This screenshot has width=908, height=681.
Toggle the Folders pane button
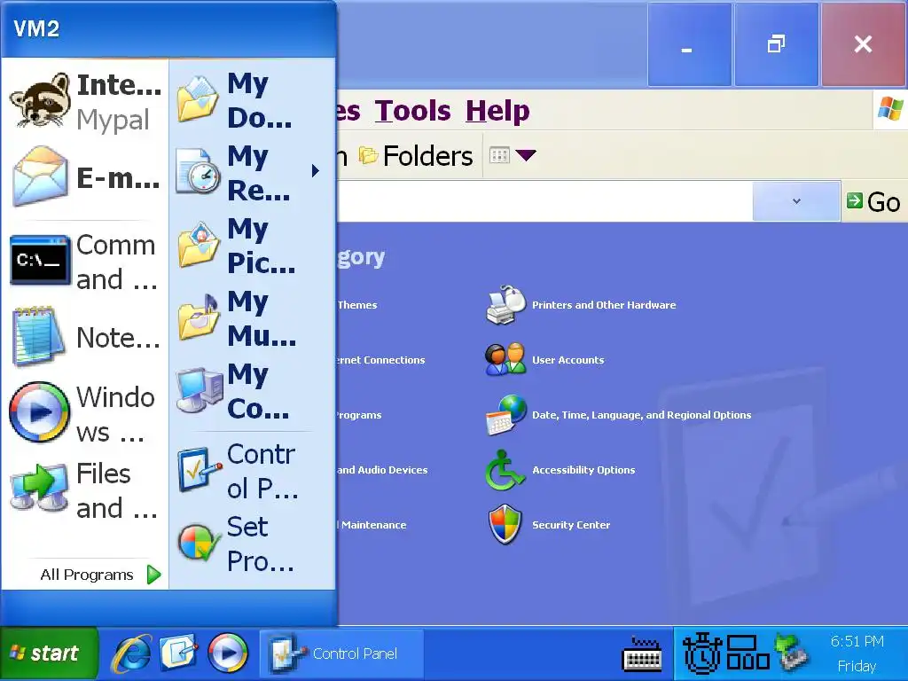coord(416,155)
